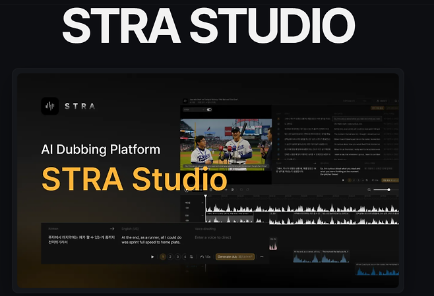Click the STRA waveform logo icon
This screenshot has width=434, height=296.
pyautogui.click(x=50, y=106)
